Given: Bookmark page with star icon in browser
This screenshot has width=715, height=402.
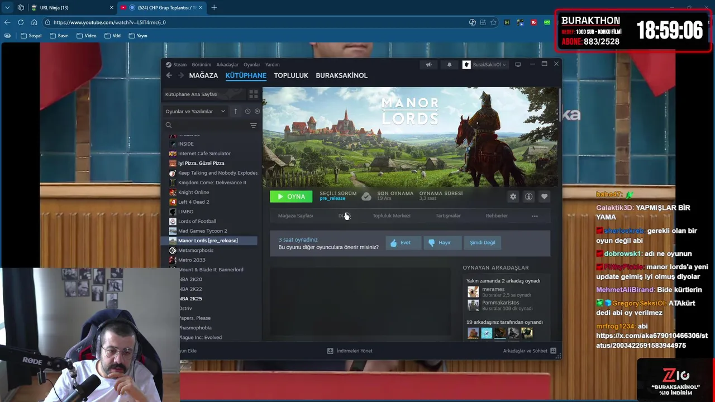Looking at the screenshot, I should 493,22.
